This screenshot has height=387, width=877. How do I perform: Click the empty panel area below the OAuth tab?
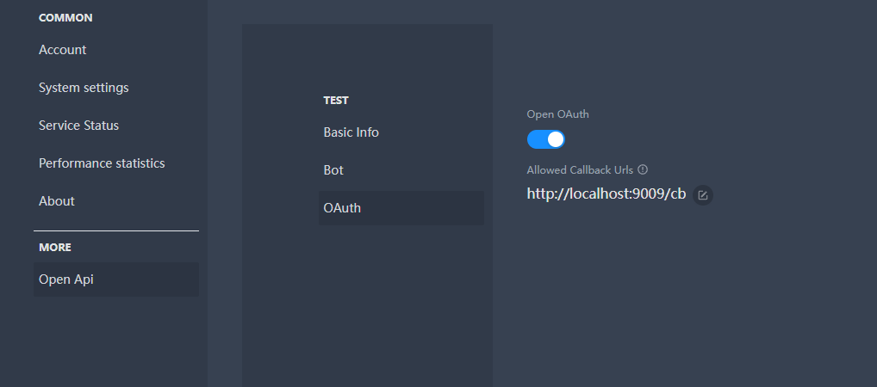(x=368, y=307)
